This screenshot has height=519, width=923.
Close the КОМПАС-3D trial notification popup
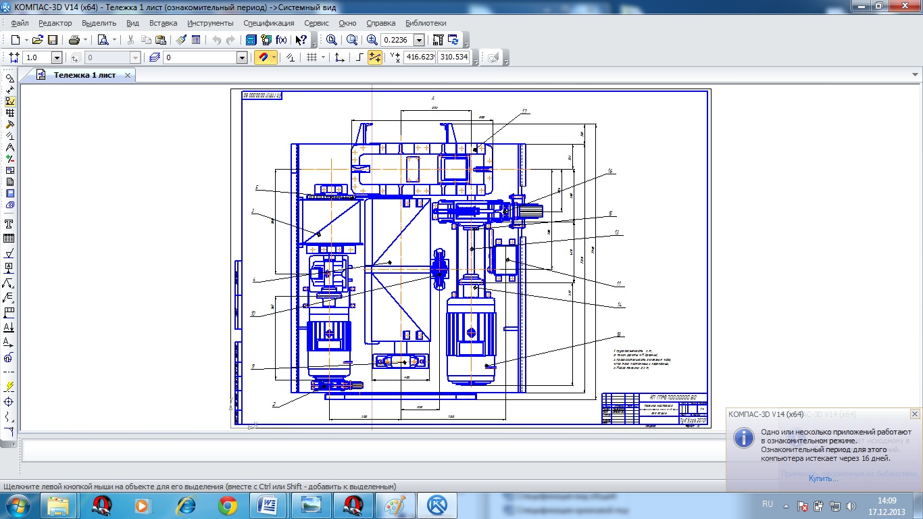coord(915,414)
